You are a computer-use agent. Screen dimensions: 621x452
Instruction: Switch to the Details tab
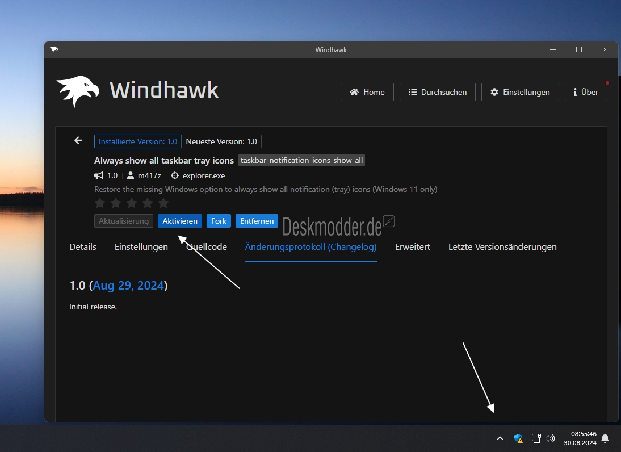coord(83,247)
